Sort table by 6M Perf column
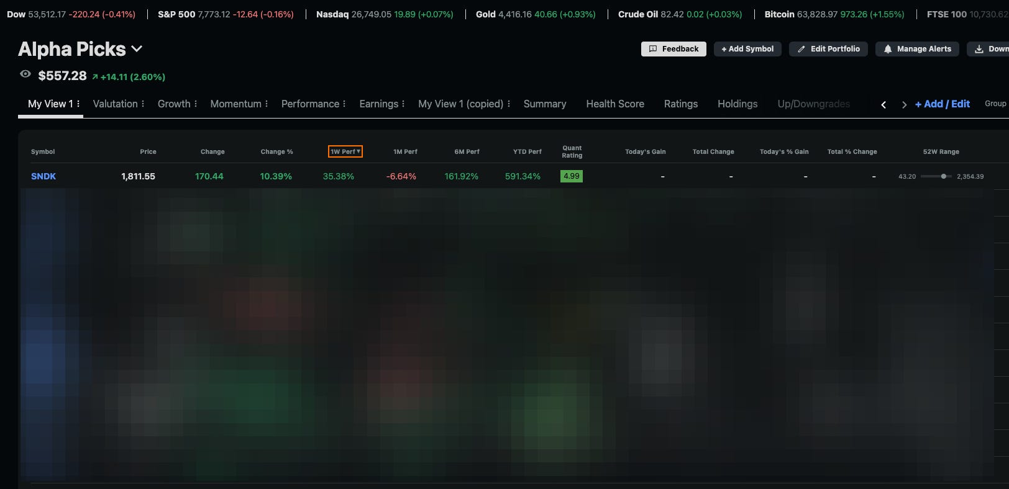 467,151
